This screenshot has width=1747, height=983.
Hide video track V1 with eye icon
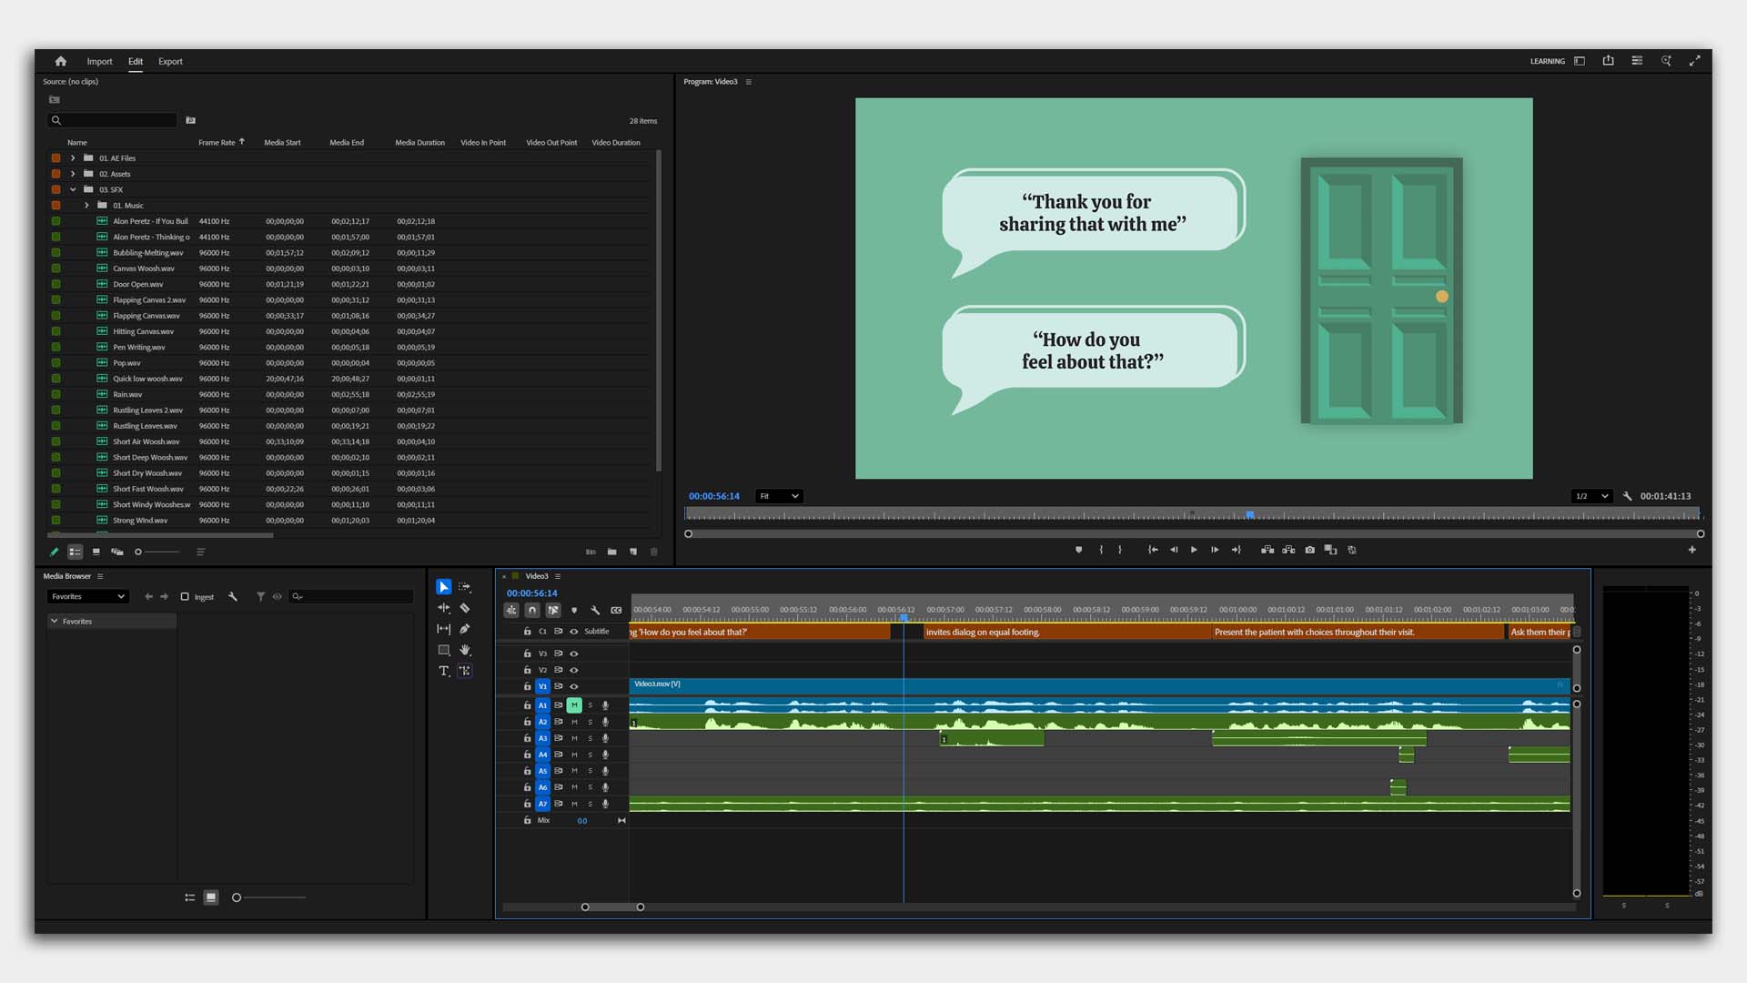click(x=574, y=686)
